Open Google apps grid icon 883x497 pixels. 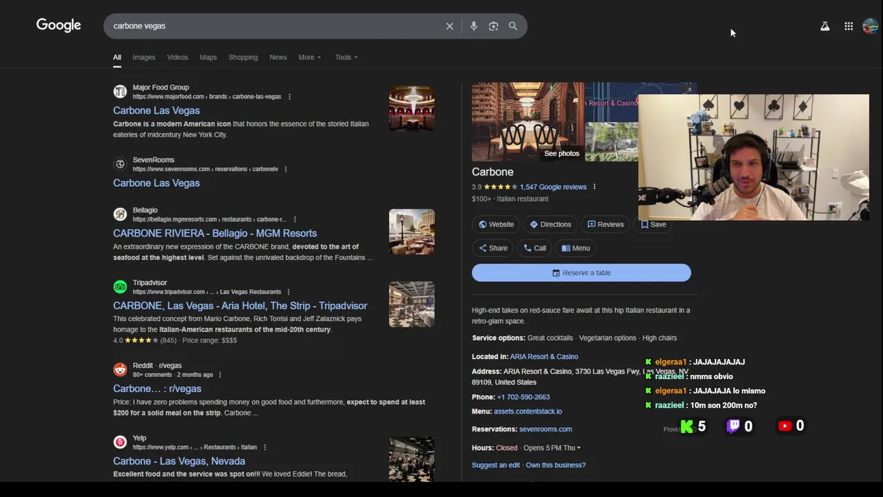click(x=849, y=26)
